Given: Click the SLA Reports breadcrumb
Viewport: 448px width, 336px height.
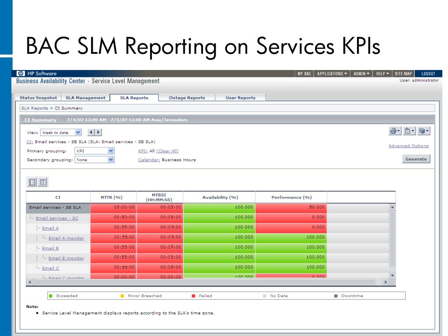Looking at the screenshot, I should 35,108.
